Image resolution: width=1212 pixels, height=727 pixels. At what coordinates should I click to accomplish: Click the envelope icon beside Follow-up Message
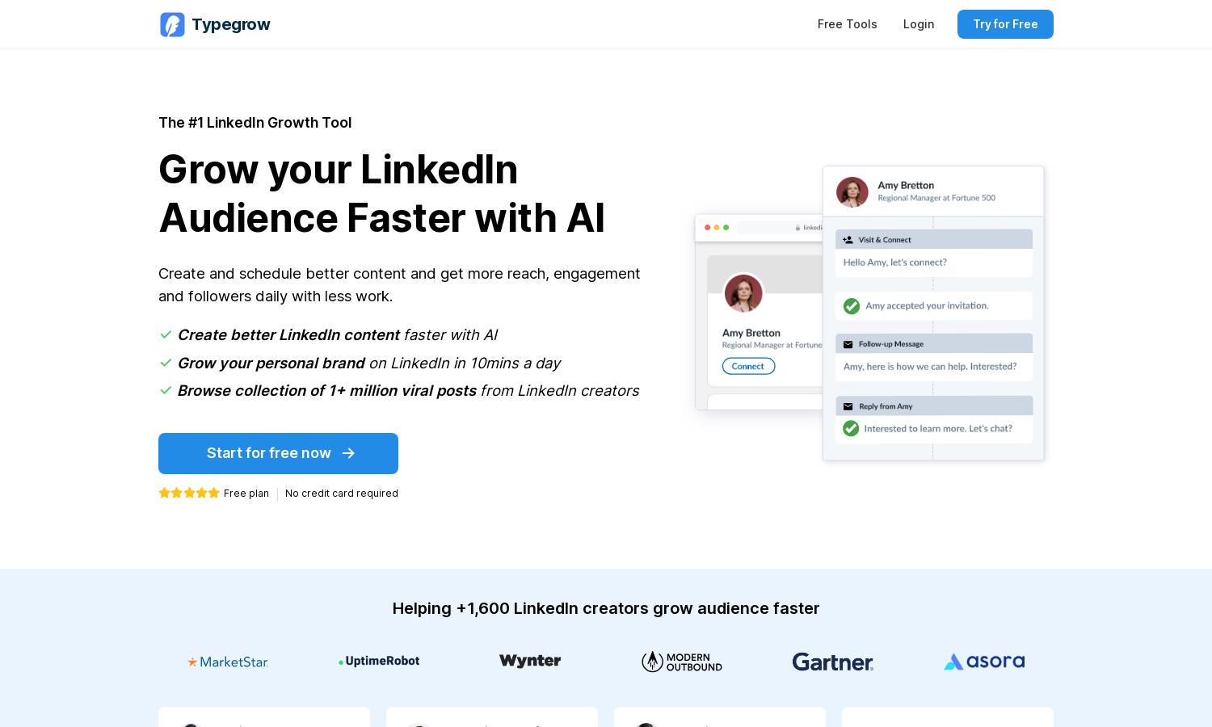pyautogui.click(x=848, y=344)
